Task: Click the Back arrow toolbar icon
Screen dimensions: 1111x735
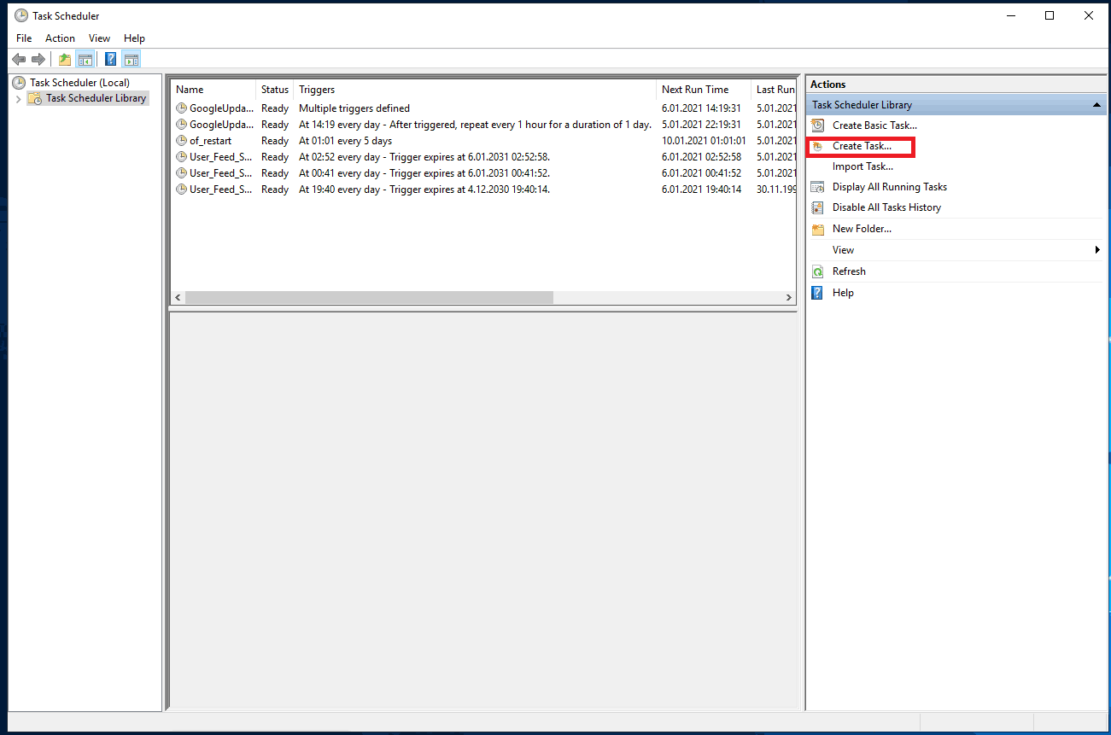Action: tap(19, 59)
